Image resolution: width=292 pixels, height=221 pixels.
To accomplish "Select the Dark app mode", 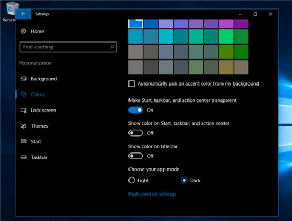I will [x=184, y=180].
